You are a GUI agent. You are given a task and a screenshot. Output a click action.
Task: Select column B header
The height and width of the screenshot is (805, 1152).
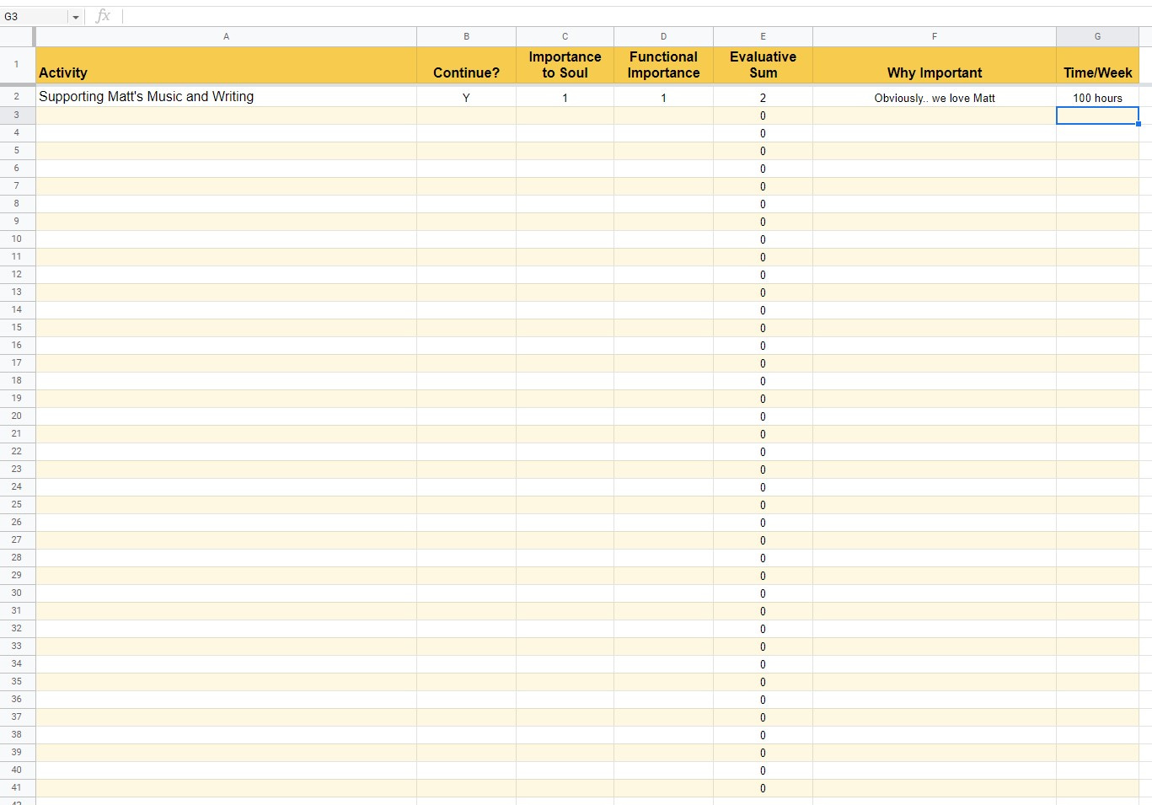[466, 36]
